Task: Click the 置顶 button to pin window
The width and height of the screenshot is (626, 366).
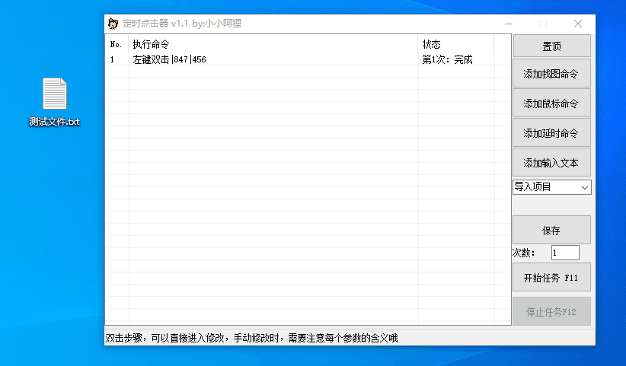Action: click(x=551, y=46)
